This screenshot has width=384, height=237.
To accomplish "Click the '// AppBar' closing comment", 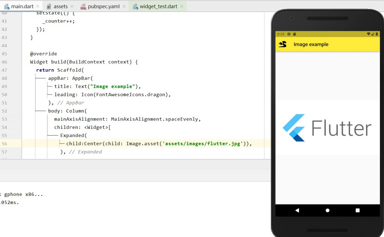I will (x=70, y=103).
